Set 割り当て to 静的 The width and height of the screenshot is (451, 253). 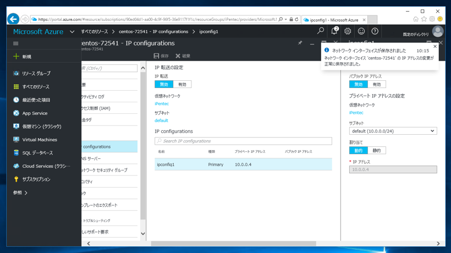(377, 150)
